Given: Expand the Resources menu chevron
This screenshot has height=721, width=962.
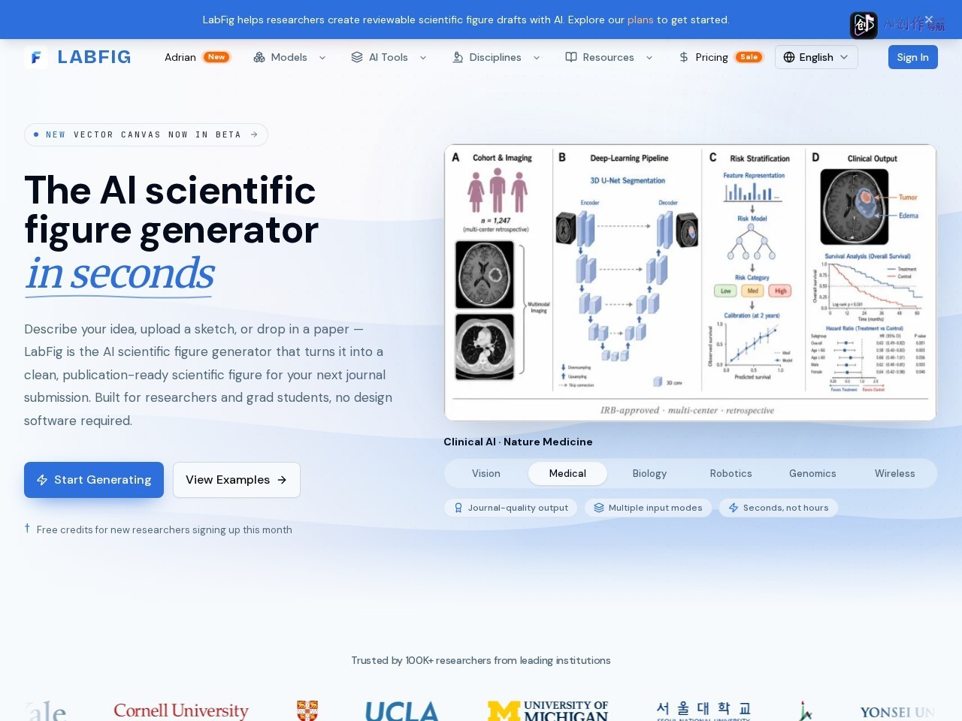Looking at the screenshot, I should (x=649, y=57).
